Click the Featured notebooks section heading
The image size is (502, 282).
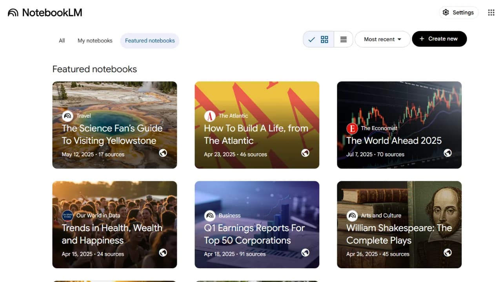95,69
